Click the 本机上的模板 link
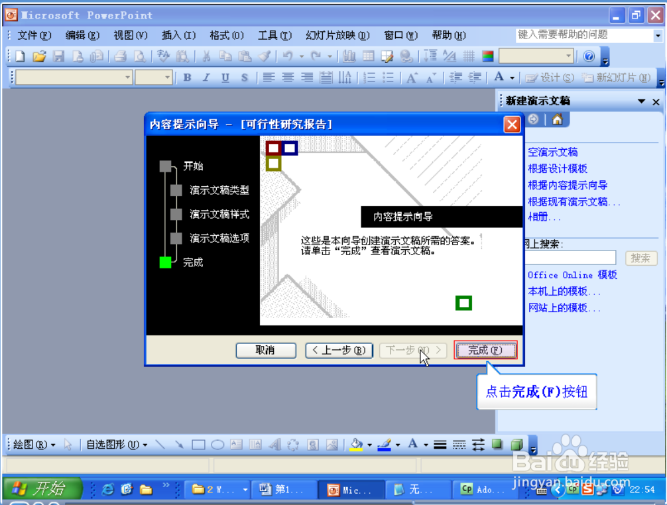667x505 pixels. pos(564,292)
